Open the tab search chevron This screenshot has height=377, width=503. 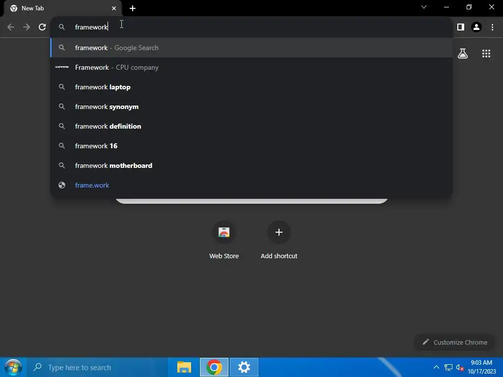pyautogui.click(x=424, y=7)
